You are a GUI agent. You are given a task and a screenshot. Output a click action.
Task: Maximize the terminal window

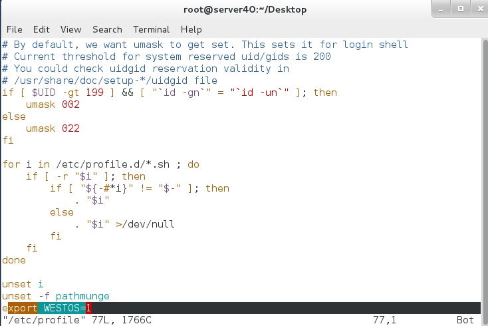(x=461, y=9)
